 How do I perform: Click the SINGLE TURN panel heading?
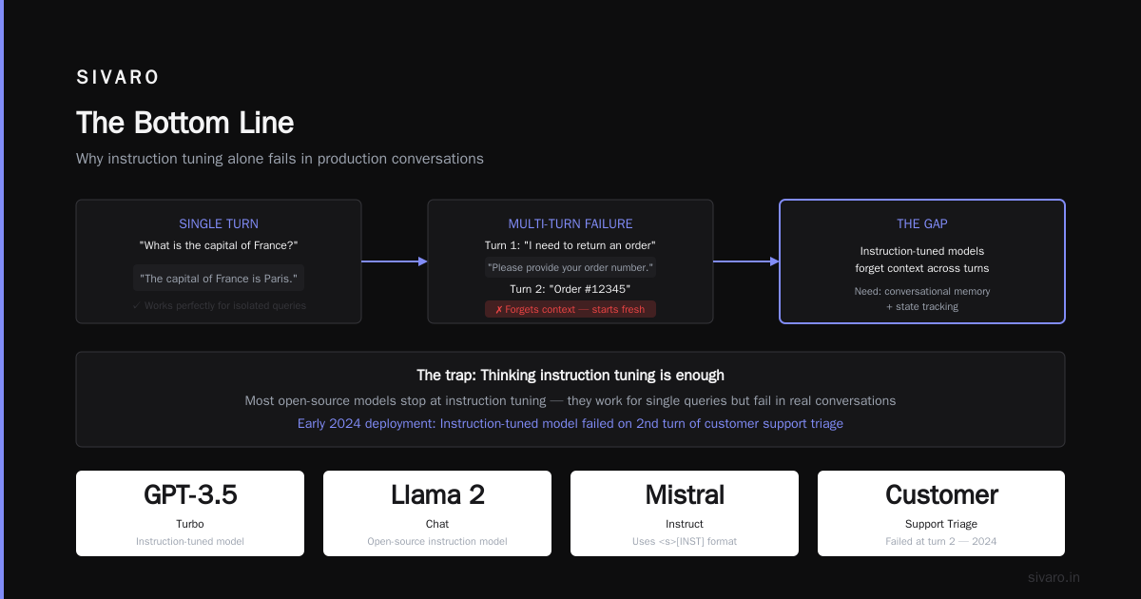click(x=219, y=224)
